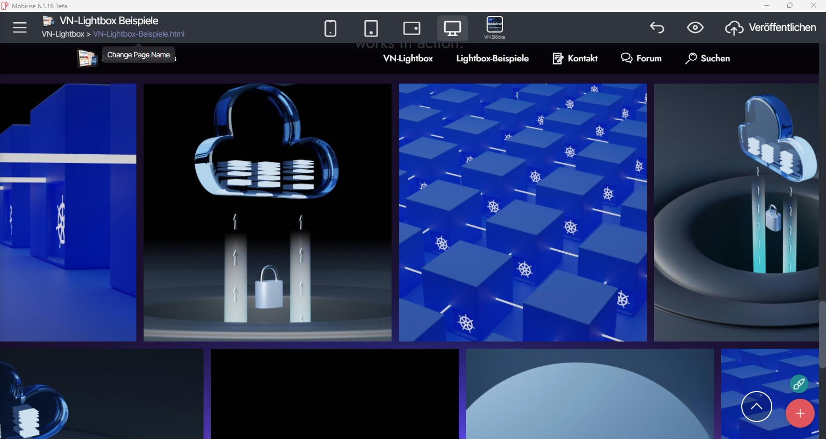Preview the site with the eye icon
This screenshot has height=439, width=826.
point(695,27)
